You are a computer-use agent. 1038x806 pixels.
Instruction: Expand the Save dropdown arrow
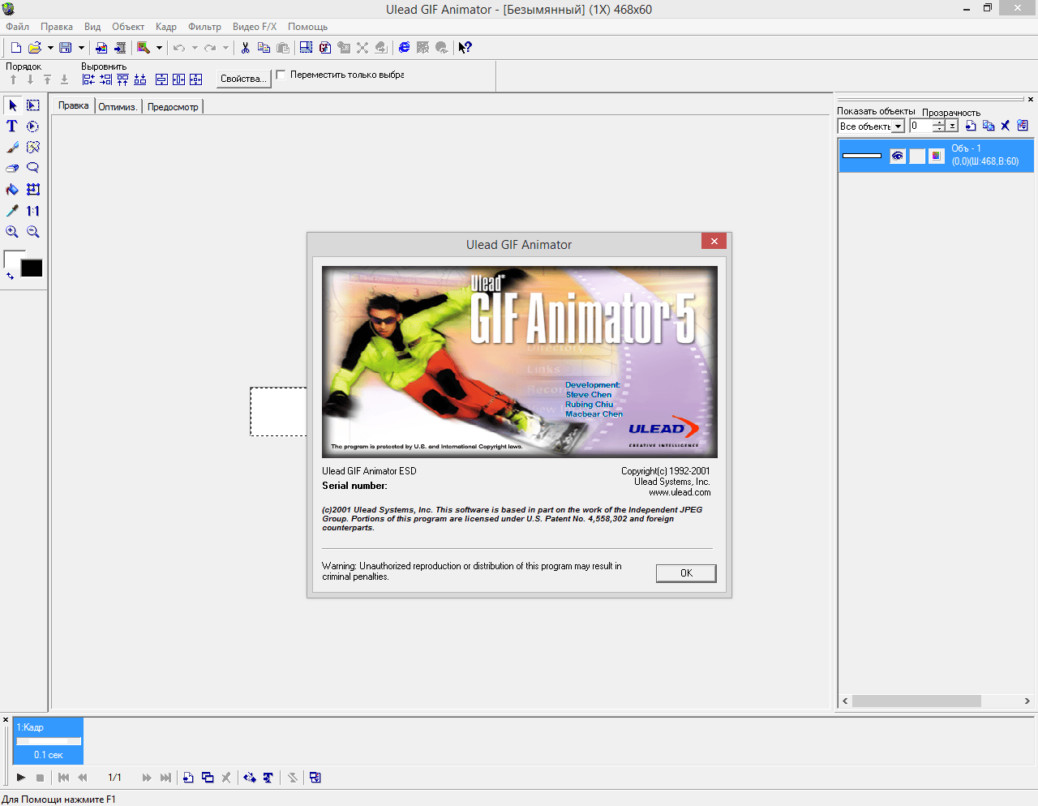pyautogui.click(x=81, y=48)
